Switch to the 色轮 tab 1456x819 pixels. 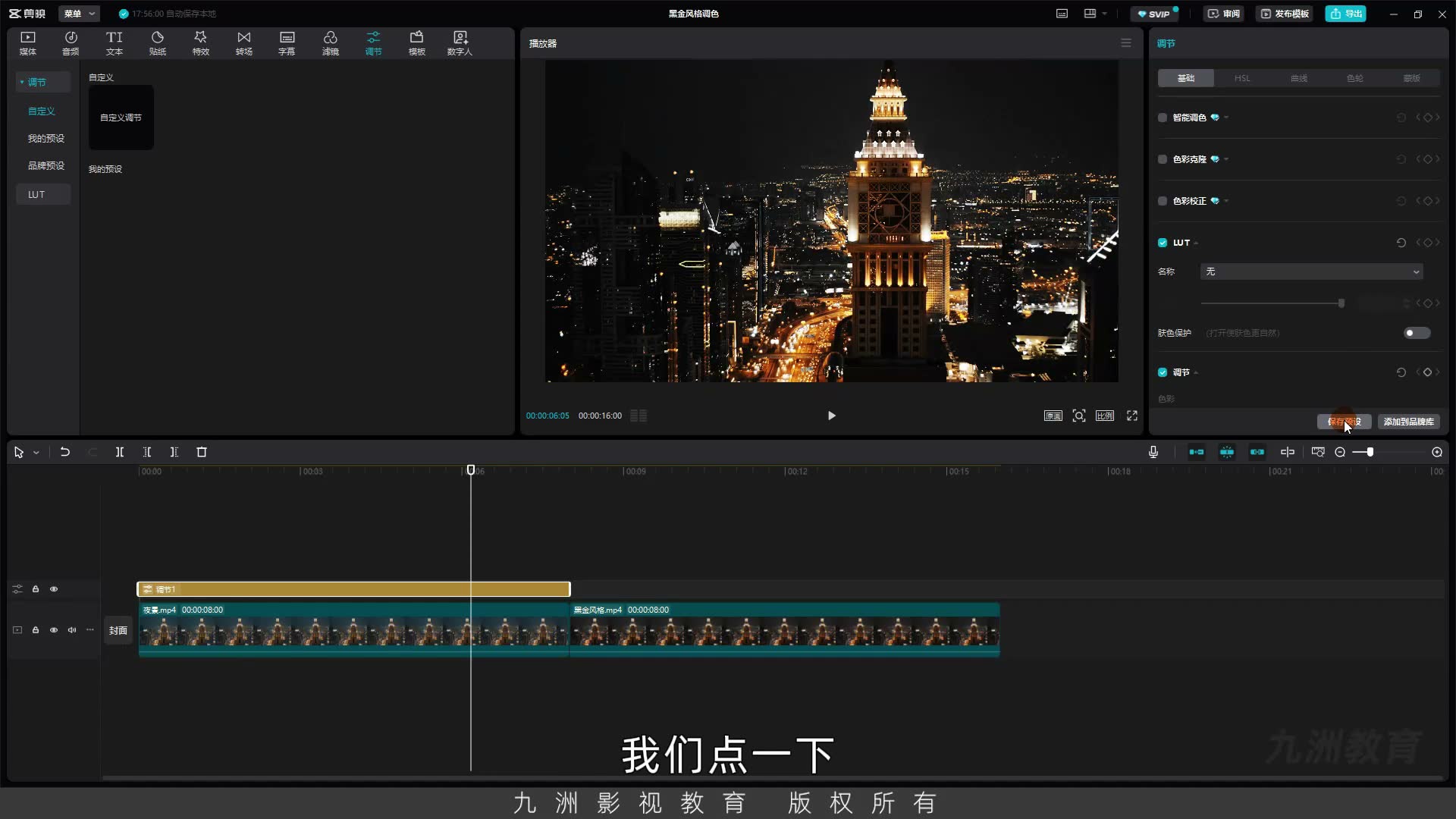[1355, 78]
